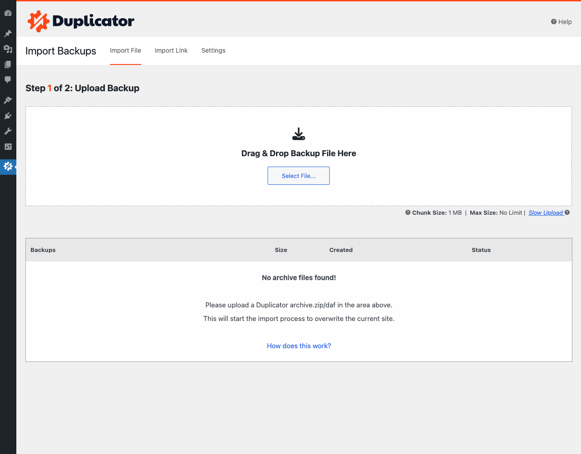
Task: Click the help icon before Chunk Size
Action: [408, 212]
